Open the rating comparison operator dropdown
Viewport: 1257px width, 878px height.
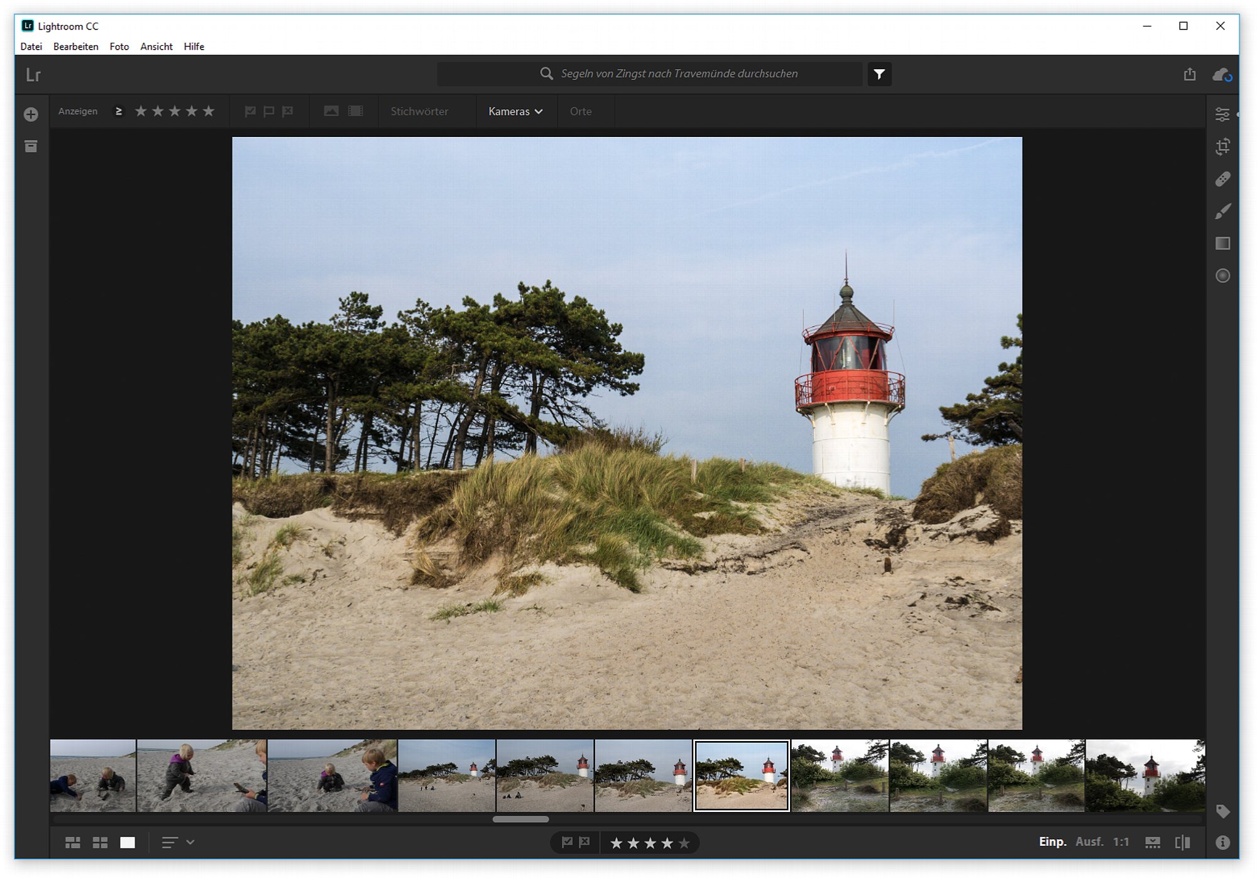(x=118, y=111)
